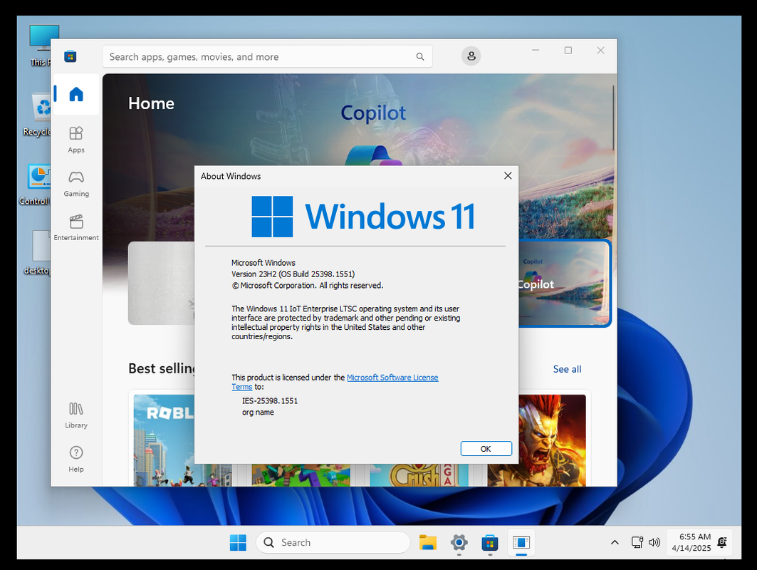
Task: Open File Explorer from taskbar
Action: [428, 542]
